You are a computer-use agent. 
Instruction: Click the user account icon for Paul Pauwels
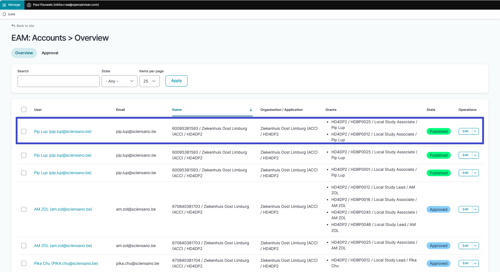(29, 5)
